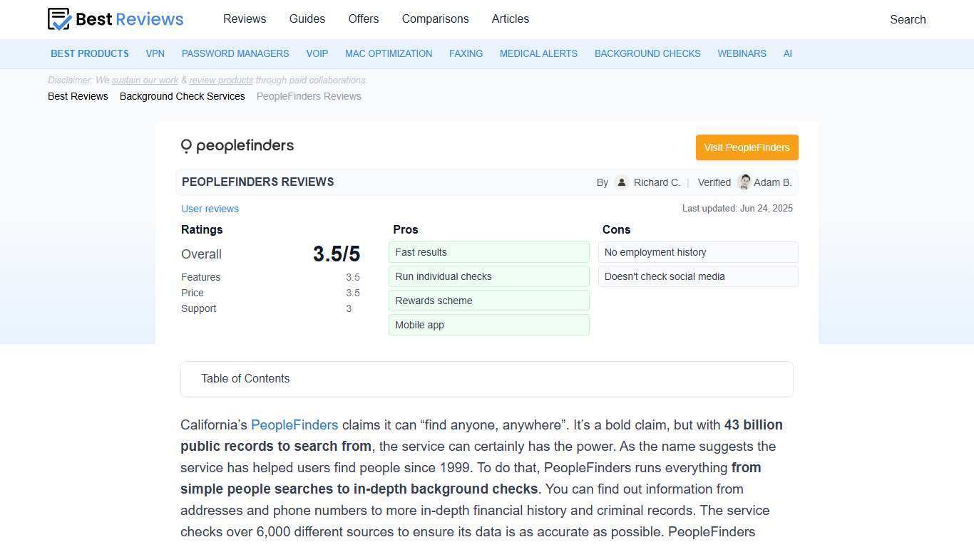Select the PeopleFinders brand logo

coord(237,145)
